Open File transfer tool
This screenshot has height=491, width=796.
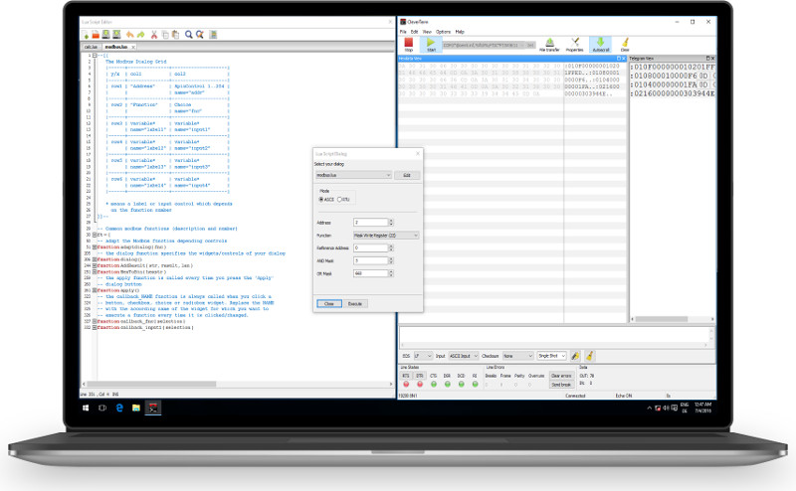[x=549, y=44]
